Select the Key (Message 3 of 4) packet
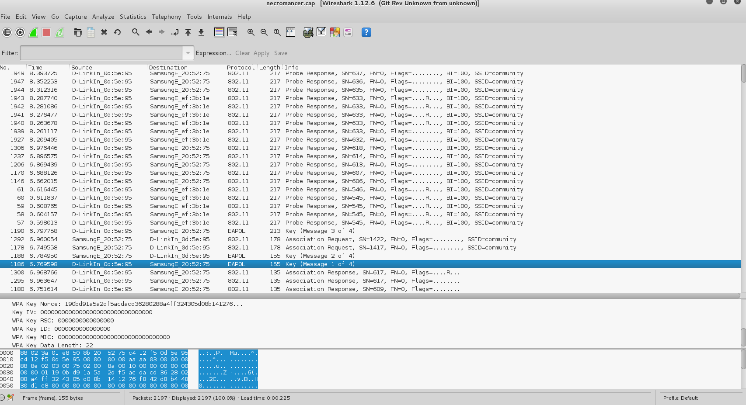 click(320, 231)
